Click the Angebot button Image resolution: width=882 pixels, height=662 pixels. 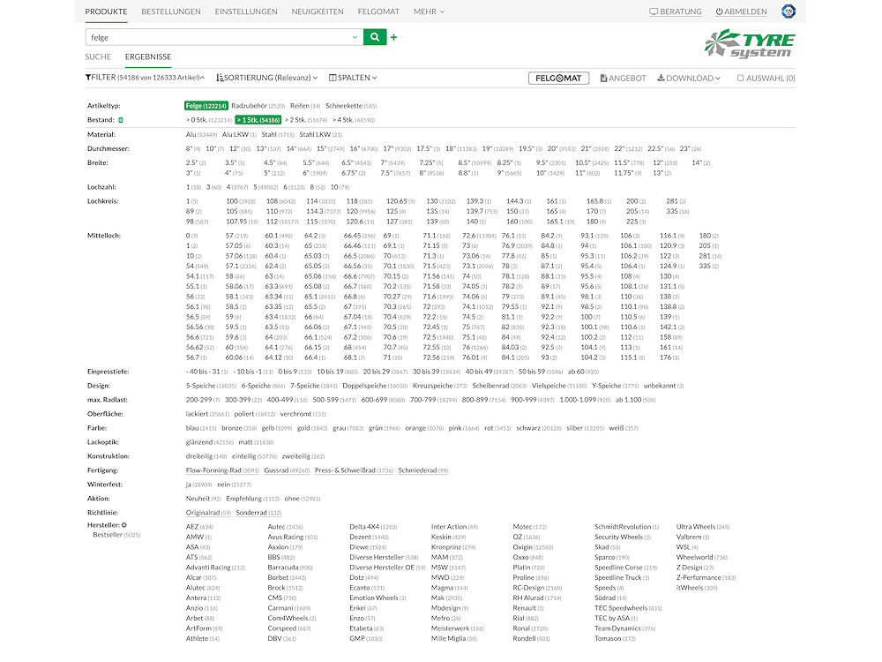click(623, 79)
